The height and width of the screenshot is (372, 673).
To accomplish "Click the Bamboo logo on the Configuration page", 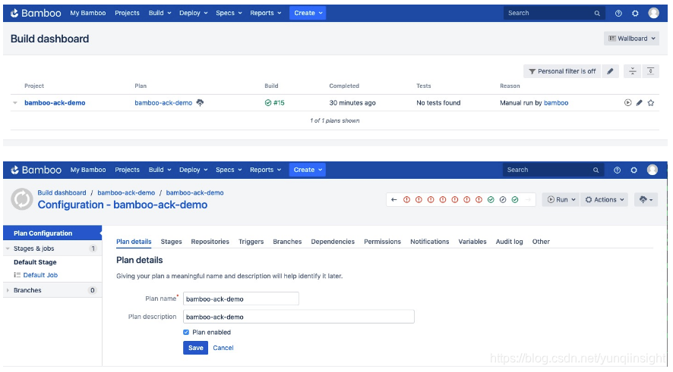I will click(x=36, y=170).
